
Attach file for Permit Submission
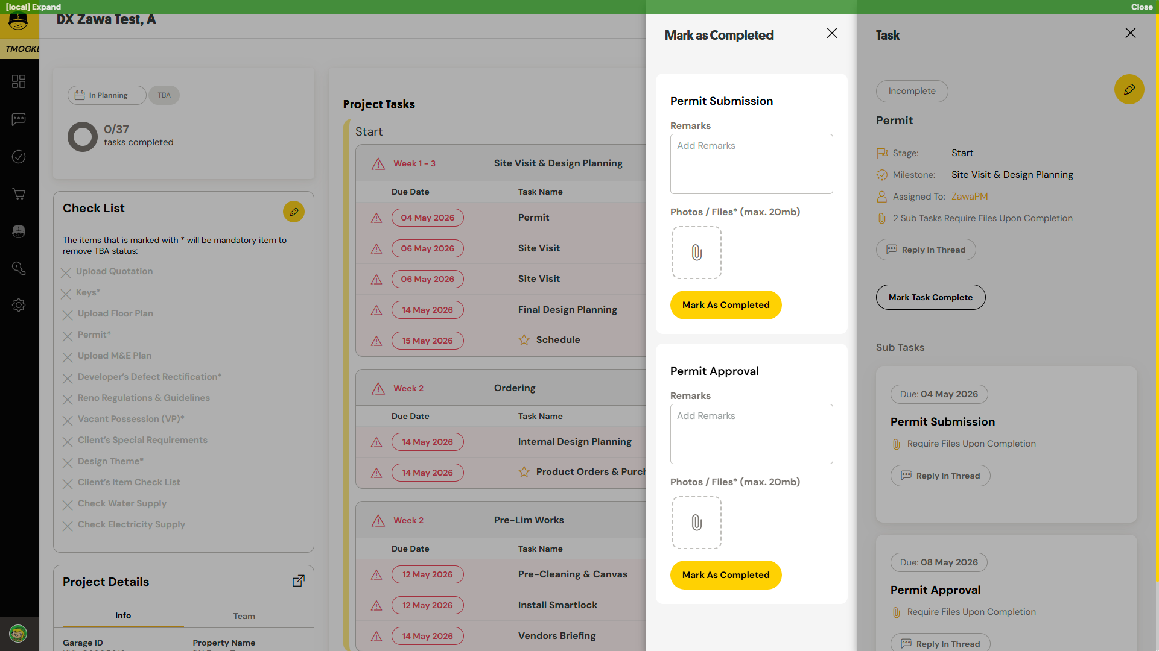tap(697, 253)
